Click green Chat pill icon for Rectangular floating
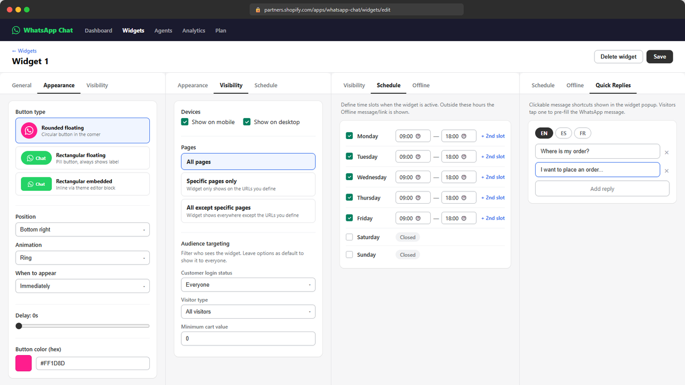This screenshot has height=385, width=685. (x=36, y=158)
